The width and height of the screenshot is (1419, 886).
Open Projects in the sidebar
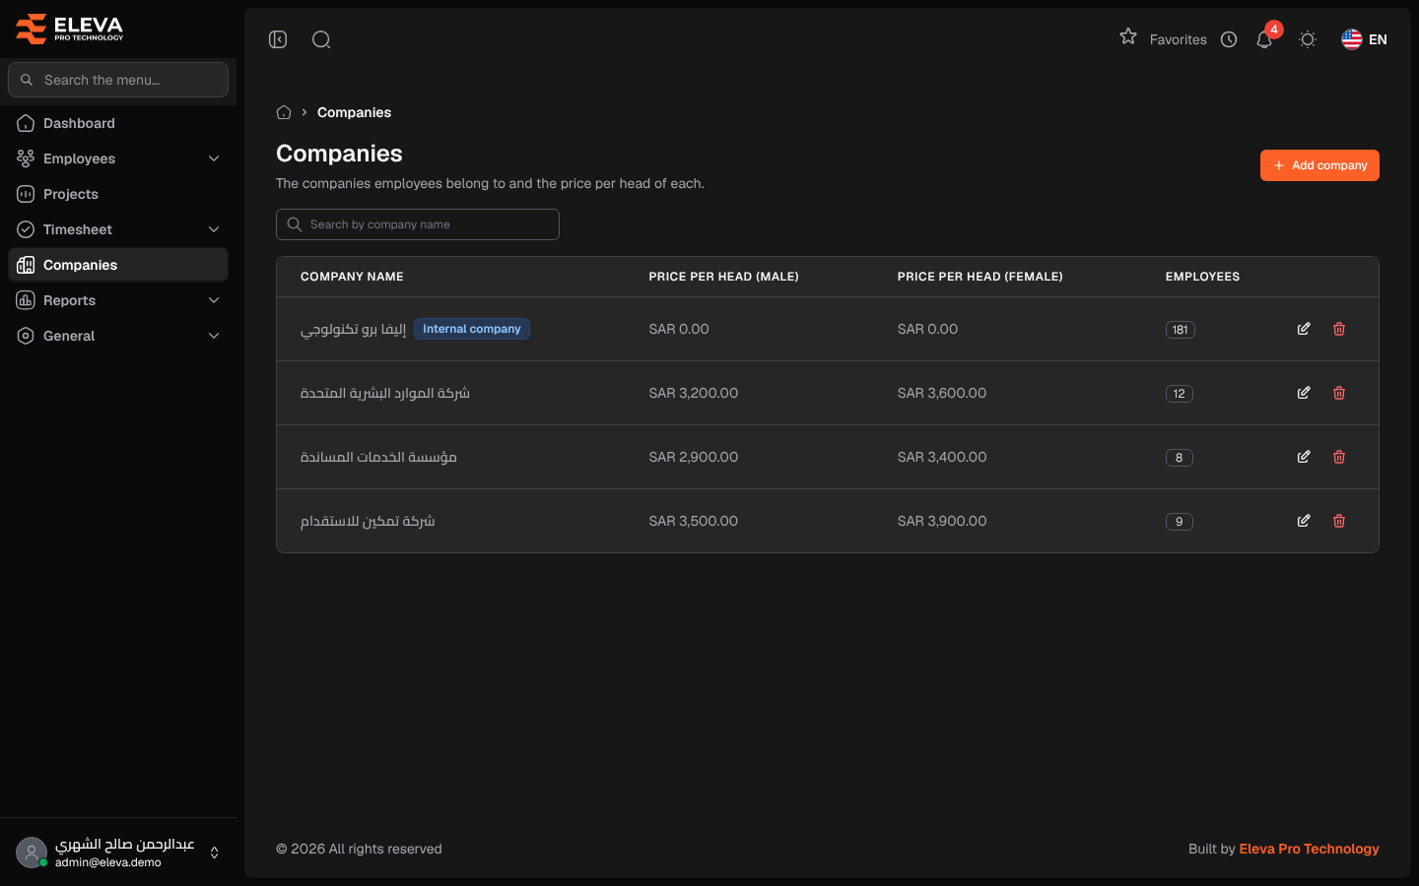118,194
